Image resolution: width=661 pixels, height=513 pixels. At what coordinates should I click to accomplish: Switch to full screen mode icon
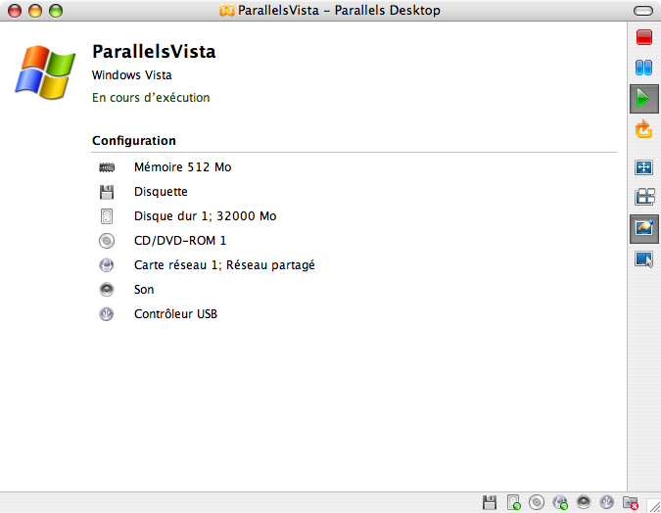click(643, 167)
